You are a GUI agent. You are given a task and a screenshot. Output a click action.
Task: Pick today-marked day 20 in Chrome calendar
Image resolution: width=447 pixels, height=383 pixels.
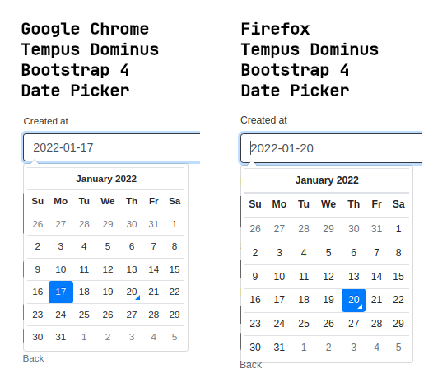pyautogui.click(x=132, y=292)
